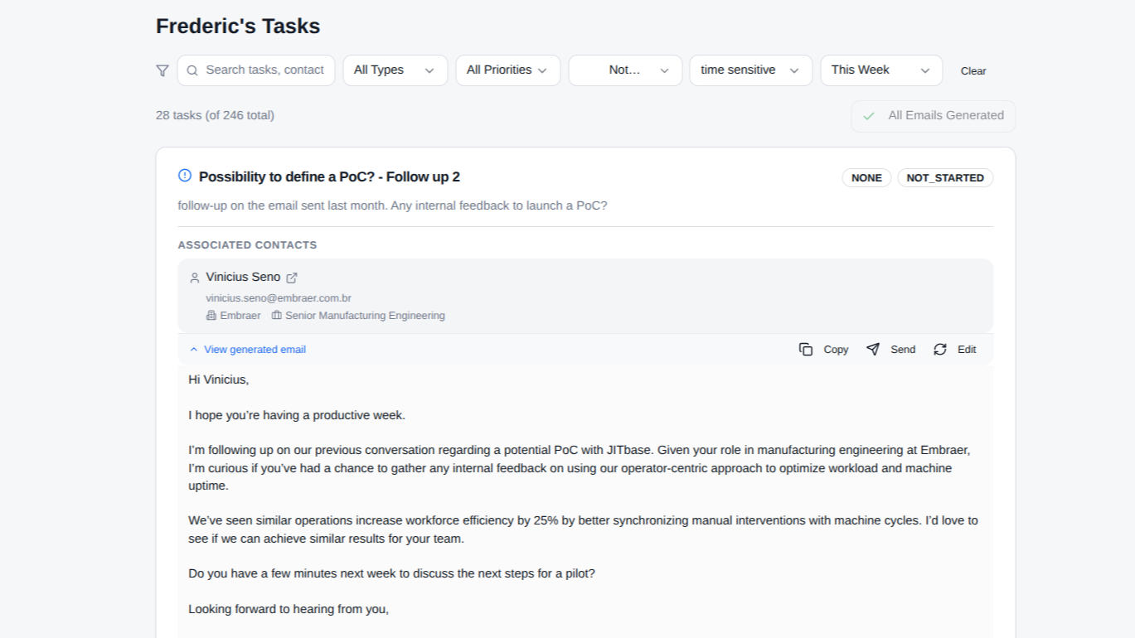Click the Copy icon for generated email
This screenshot has width=1135, height=638.
pyautogui.click(x=806, y=350)
